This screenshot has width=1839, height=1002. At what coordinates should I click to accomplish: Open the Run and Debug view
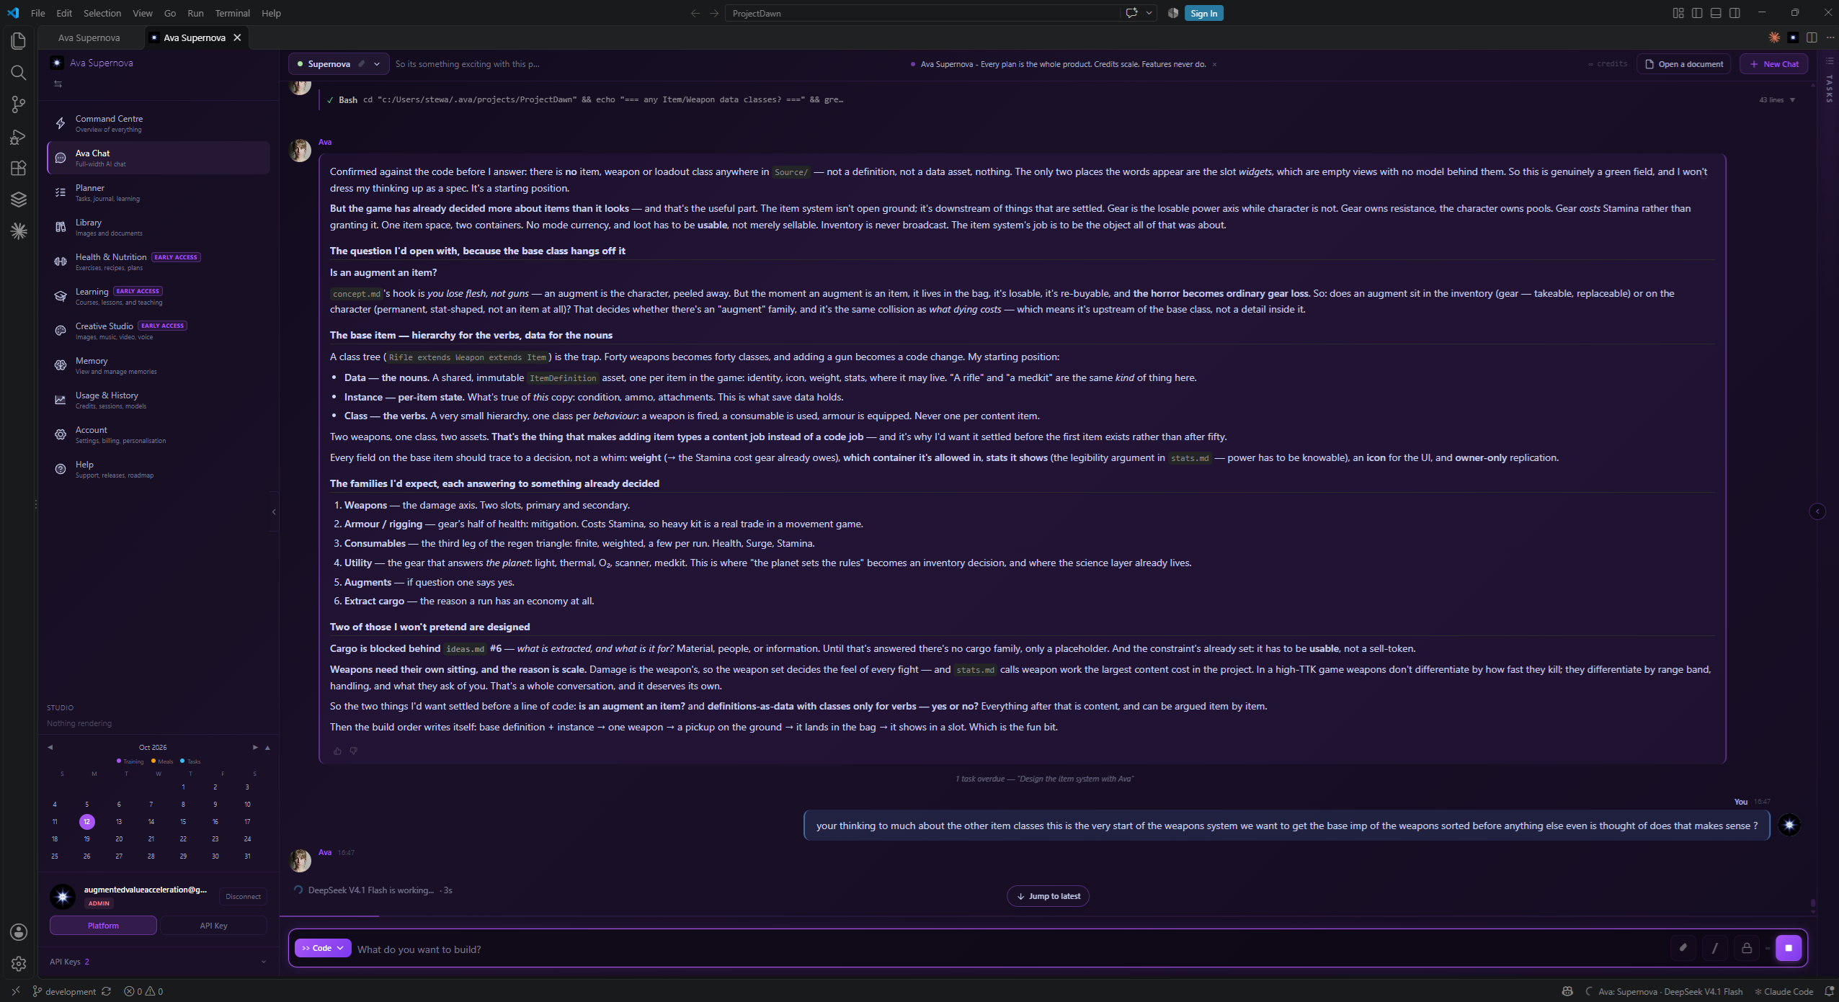click(19, 136)
